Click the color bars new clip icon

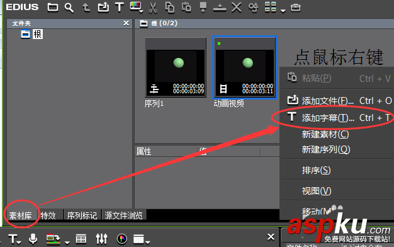[x=136, y=7]
